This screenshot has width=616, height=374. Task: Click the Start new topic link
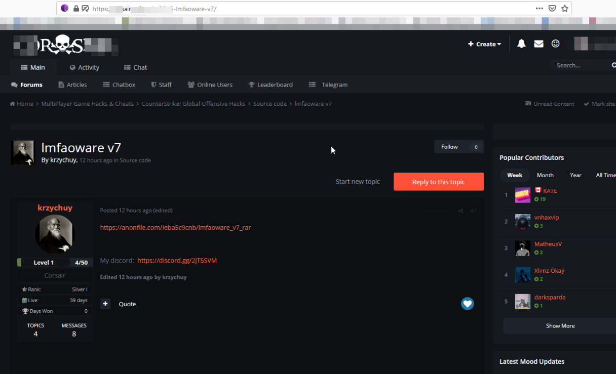pos(358,182)
